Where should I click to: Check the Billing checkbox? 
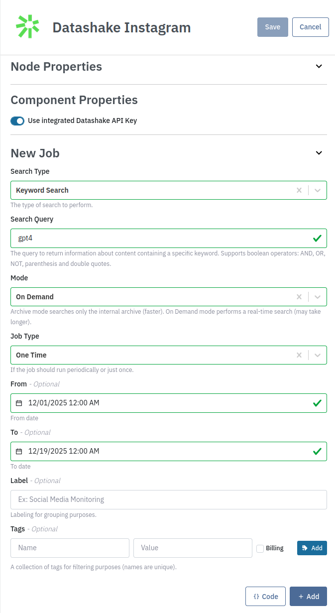click(260, 548)
